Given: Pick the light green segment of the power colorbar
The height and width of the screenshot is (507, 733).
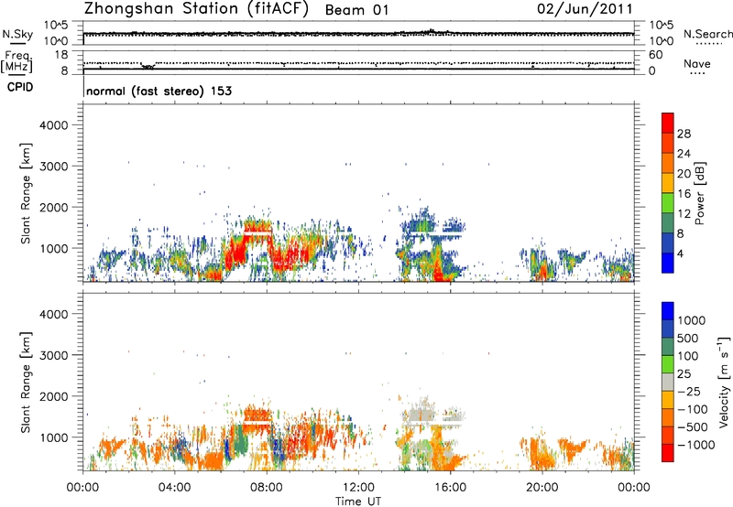Looking at the screenshot, I should 668,203.
